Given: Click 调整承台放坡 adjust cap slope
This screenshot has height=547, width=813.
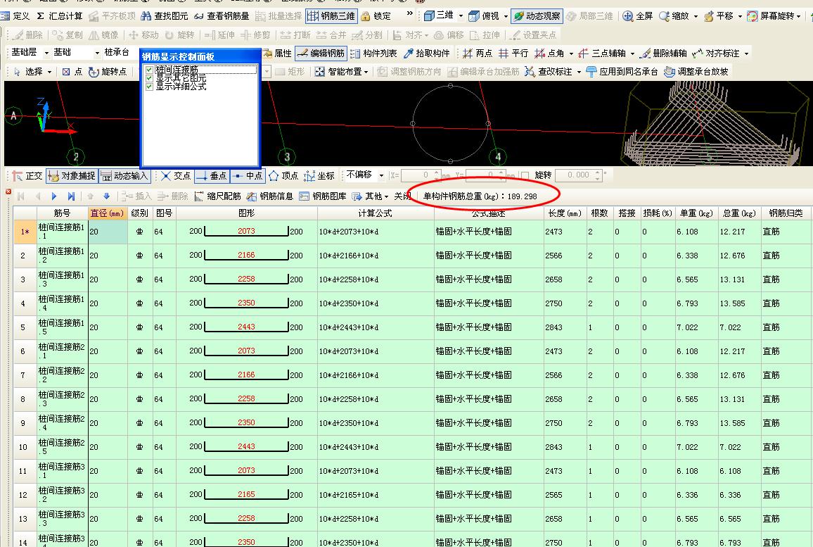Looking at the screenshot, I should (696, 72).
